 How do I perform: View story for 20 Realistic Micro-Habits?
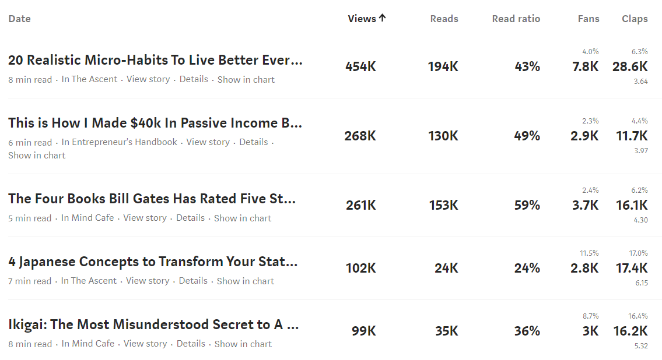(x=148, y=79)
